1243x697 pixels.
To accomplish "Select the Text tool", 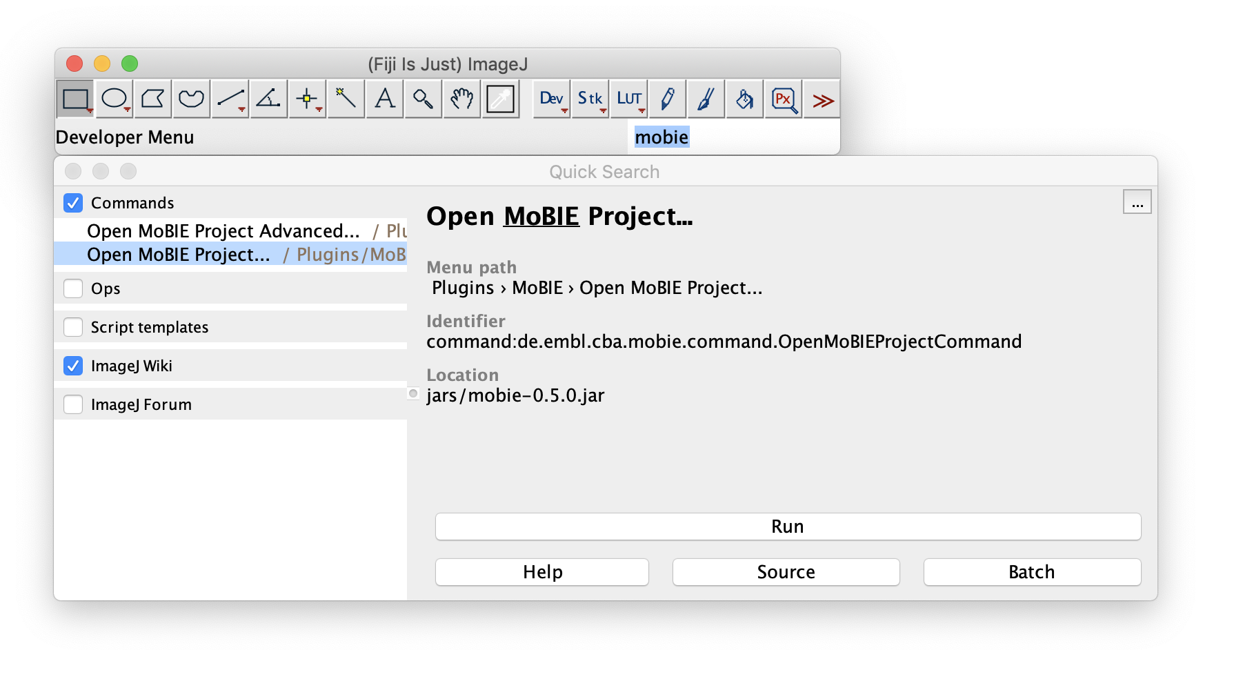I will pyautogui.click(x=384, y=99).
